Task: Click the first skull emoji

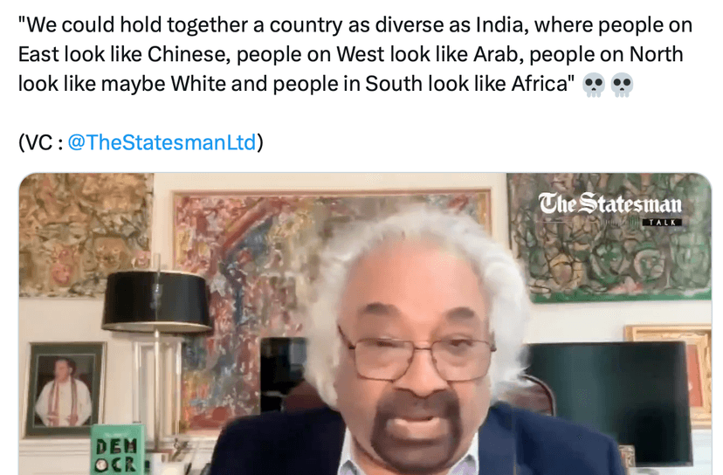Action: click(x=594, y=85)
